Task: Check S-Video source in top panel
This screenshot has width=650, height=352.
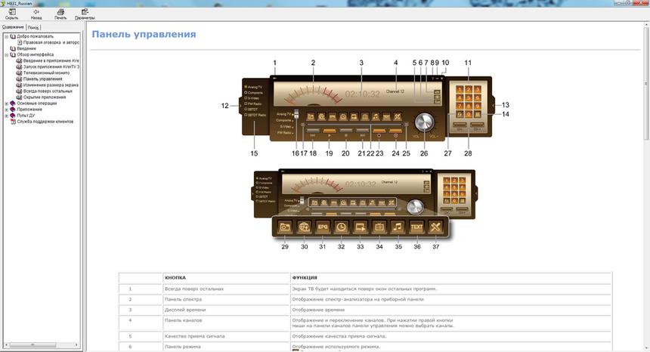Action: (246, 98)
